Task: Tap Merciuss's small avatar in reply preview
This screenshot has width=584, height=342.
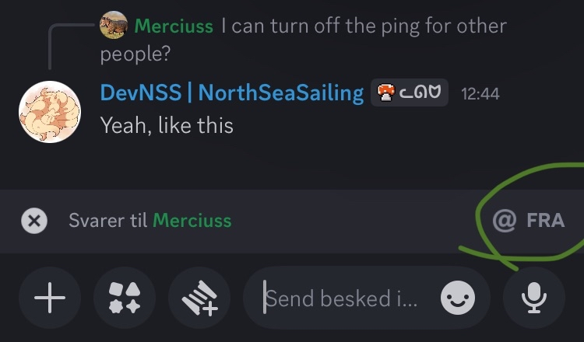Action: (x=114, y=26)
